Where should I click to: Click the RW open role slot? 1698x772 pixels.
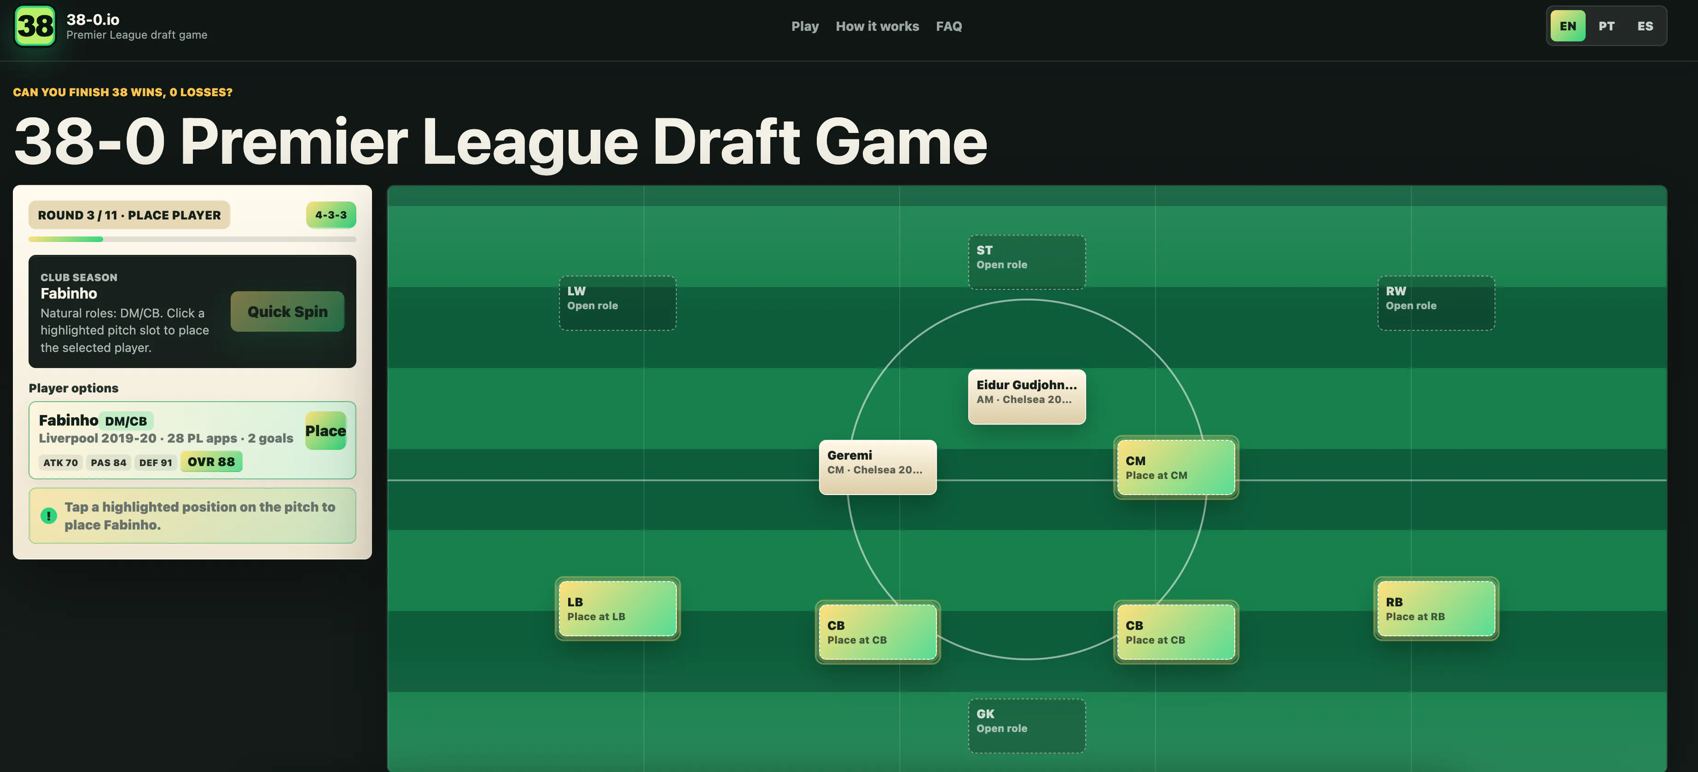click(x=1436, y=303)
